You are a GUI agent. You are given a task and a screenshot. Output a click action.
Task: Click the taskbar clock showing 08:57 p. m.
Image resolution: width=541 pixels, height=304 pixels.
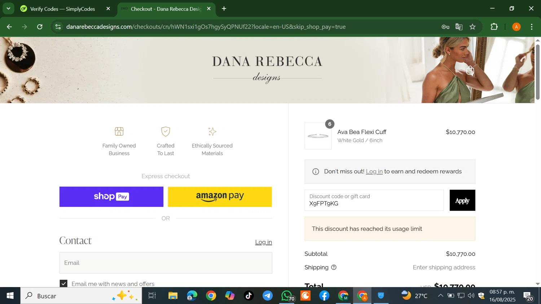[502, 296]
